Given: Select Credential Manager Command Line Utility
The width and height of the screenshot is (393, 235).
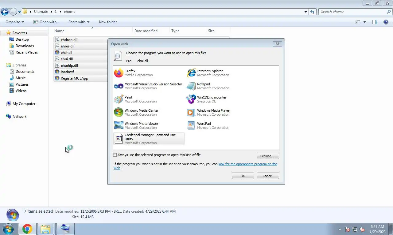Looking at the screenshot, I should pyautogui.click(x=149, y=139).
